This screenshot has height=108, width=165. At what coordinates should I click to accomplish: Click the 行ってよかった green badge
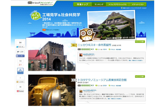[x=35, y=16]
